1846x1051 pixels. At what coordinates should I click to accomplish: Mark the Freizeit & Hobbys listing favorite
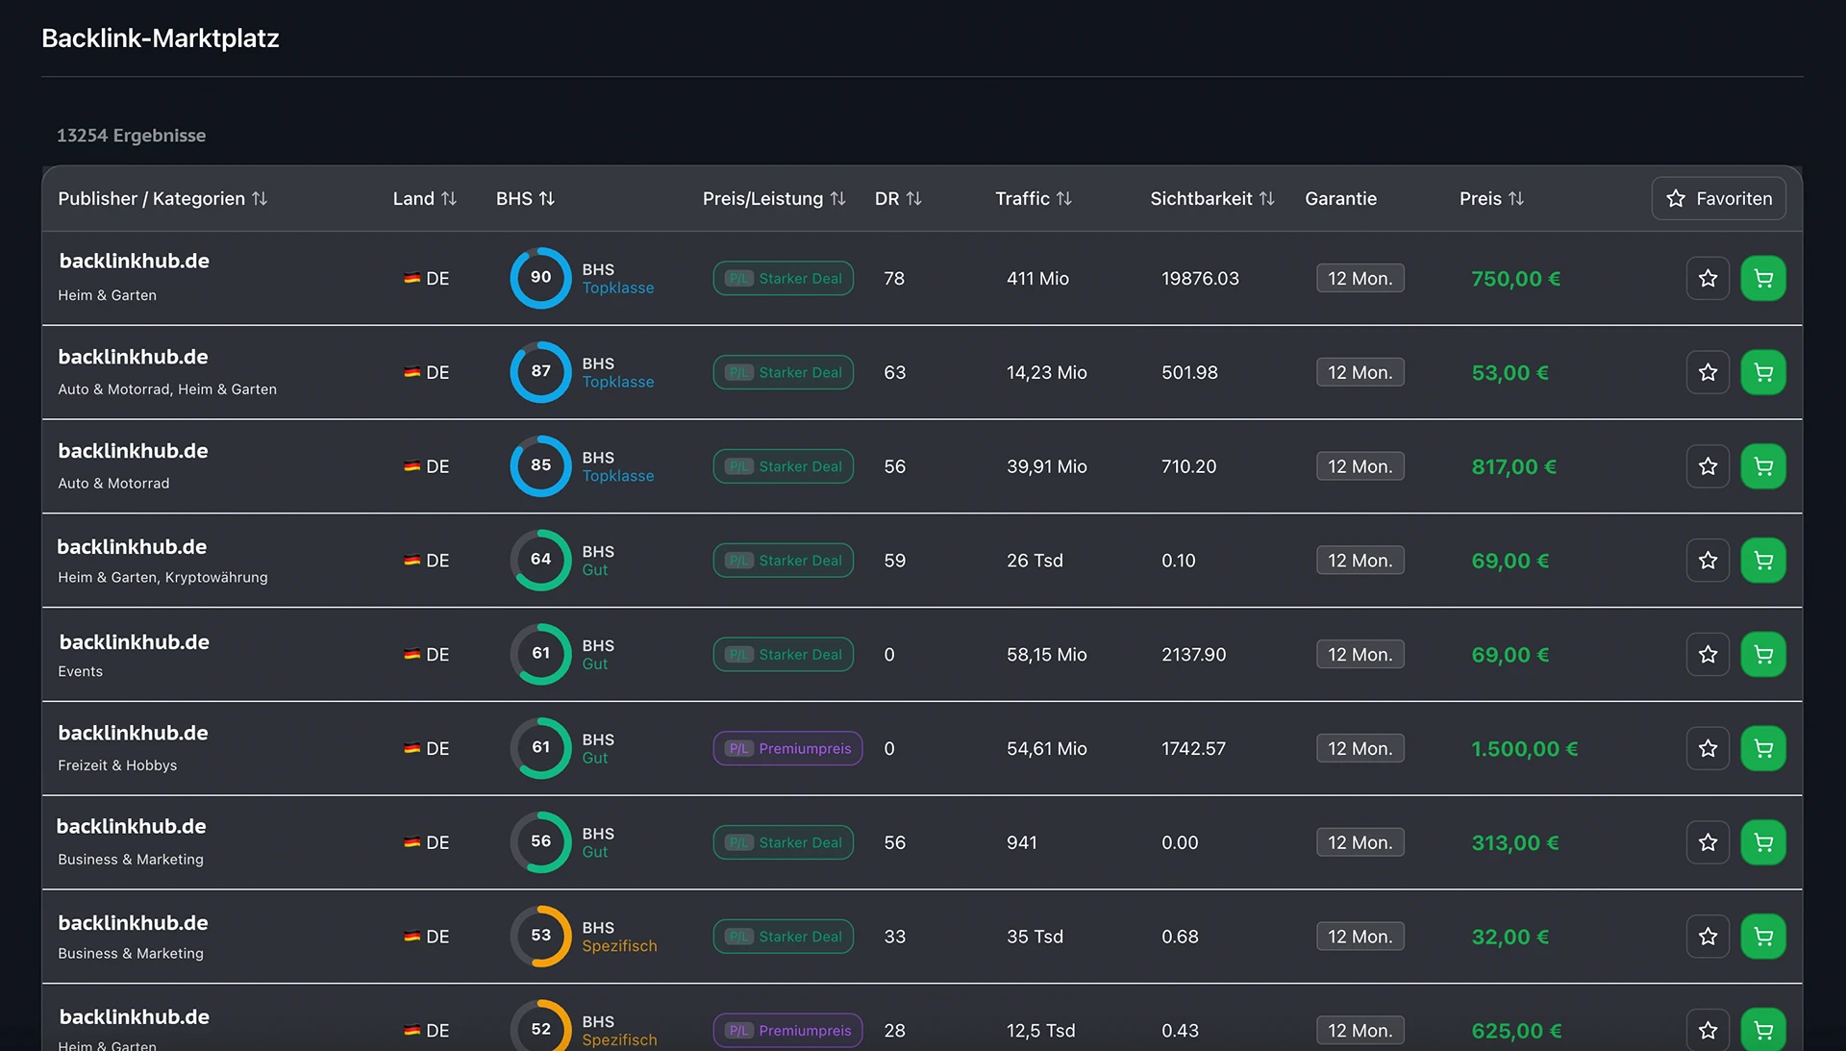[1708, 749]
